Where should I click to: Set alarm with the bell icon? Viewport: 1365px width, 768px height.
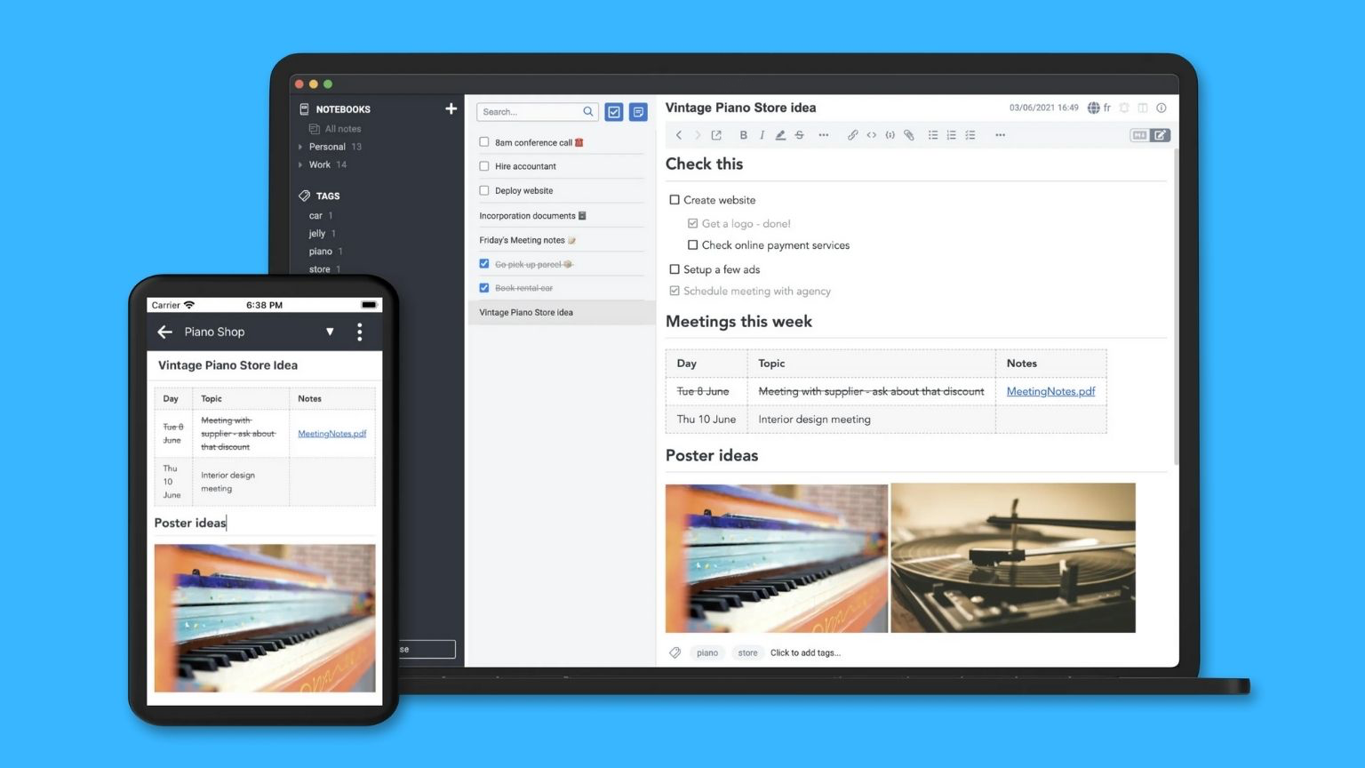click(1124, 108)
